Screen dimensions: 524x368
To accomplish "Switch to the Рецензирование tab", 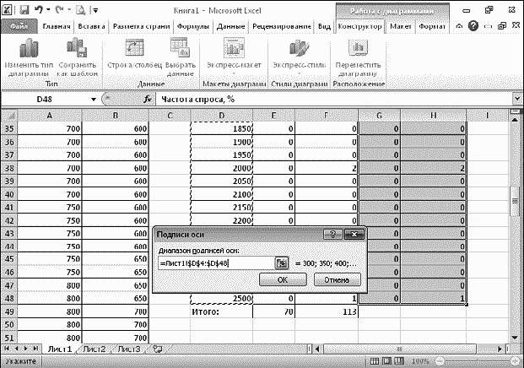I will 282,26.
